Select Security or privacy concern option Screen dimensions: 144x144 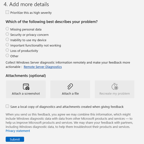tap(7, 34)
